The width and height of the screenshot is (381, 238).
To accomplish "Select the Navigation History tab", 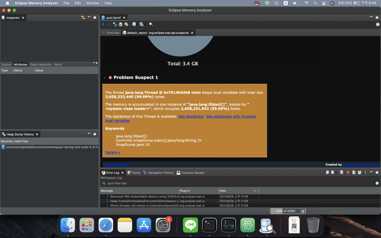I will coord(159,173).
